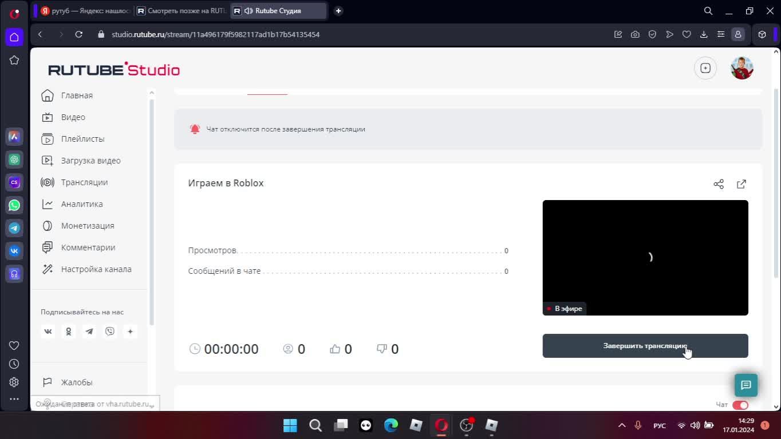
Task: Click the Завершить трансляцию button
Action: [x=645, y=346]
